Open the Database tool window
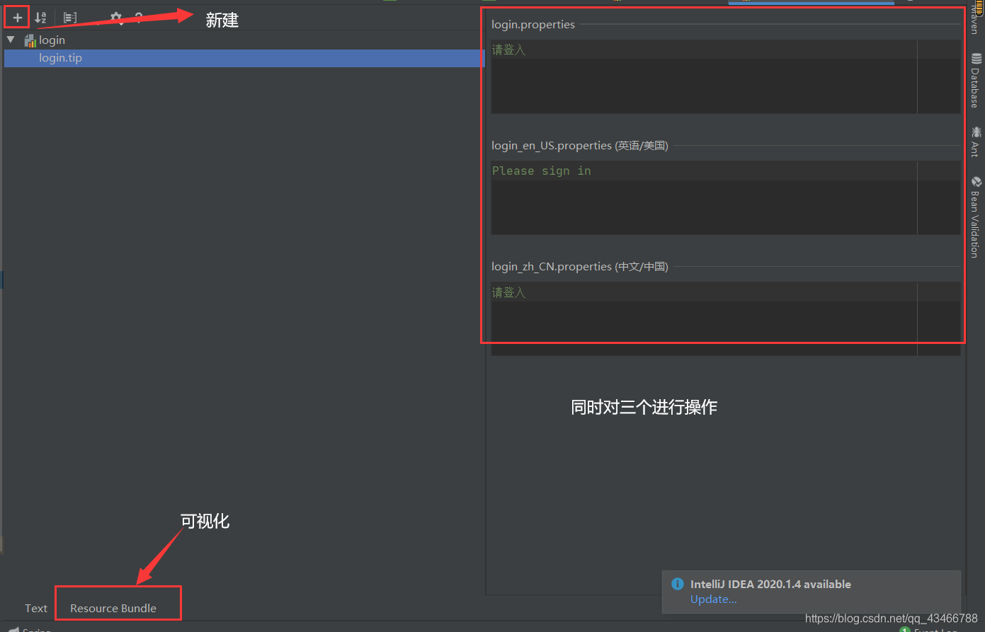The height and width of the screenshot is (632, 985). (976, 81)
